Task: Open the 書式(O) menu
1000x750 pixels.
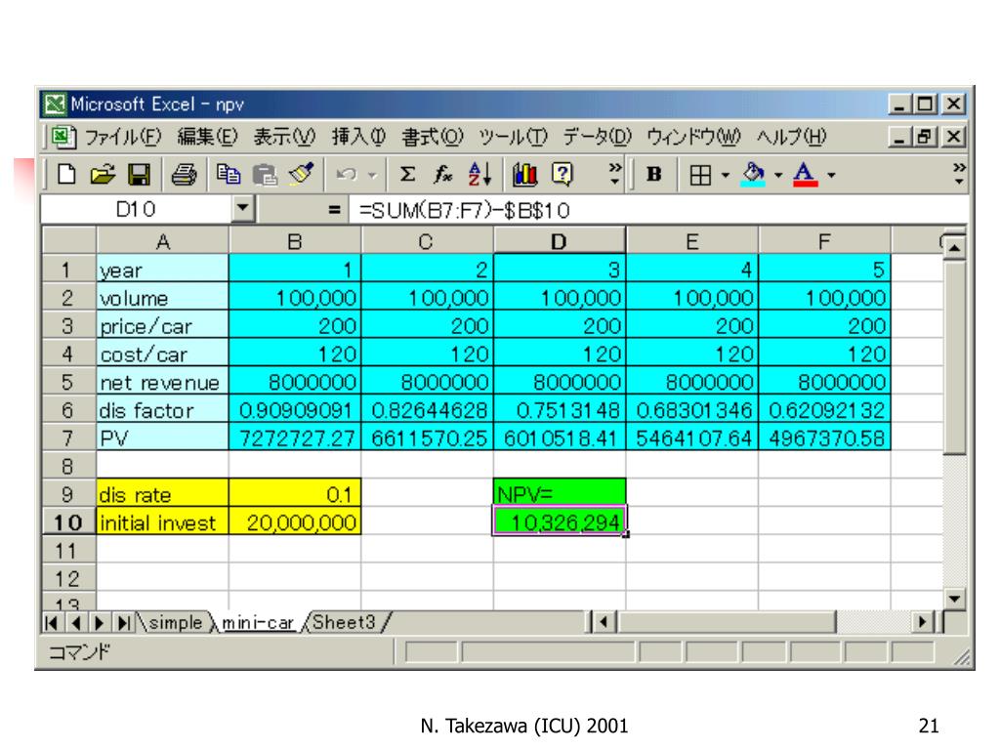Action: 433,137
